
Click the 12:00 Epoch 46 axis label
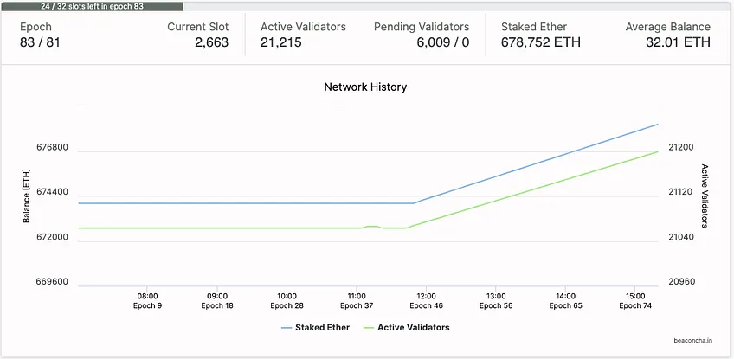pyautogui.click(x=426, y=300)
